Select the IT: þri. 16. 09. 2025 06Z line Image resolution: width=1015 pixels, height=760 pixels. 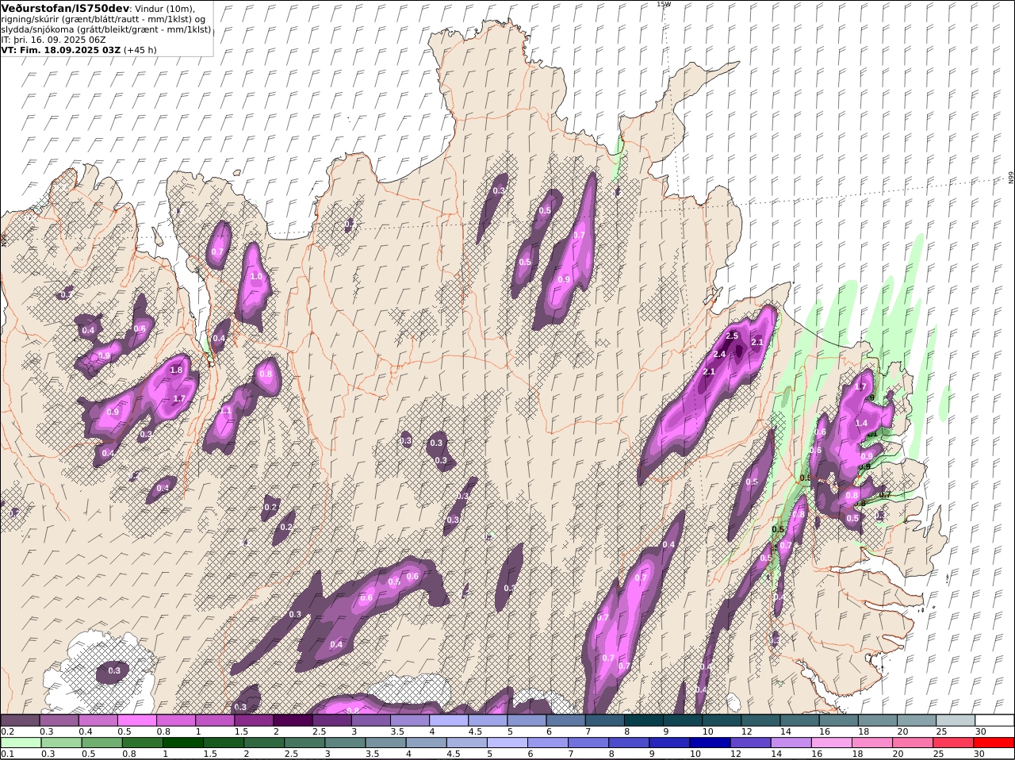(x=54, y=39)
